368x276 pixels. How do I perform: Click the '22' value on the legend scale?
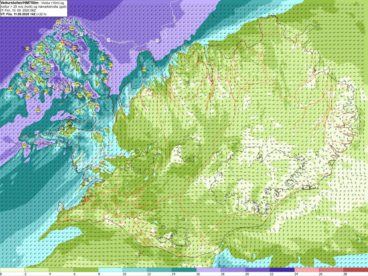[271, 274]
